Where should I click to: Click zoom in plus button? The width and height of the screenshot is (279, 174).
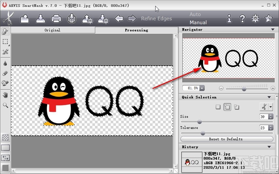pyautogui.click(x=273, y=88)
